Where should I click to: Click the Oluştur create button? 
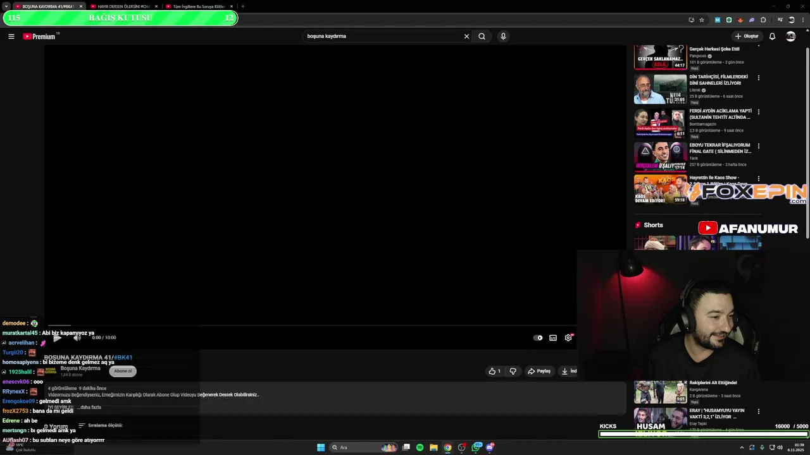(746, 36)
